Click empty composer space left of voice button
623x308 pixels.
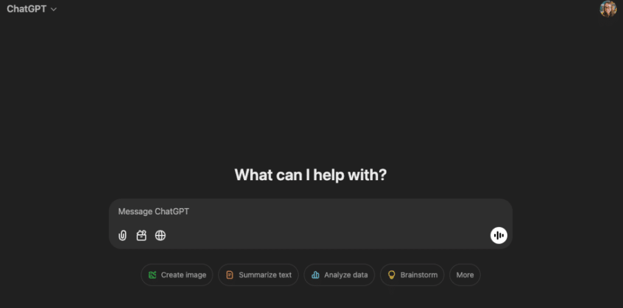(365, 236)
